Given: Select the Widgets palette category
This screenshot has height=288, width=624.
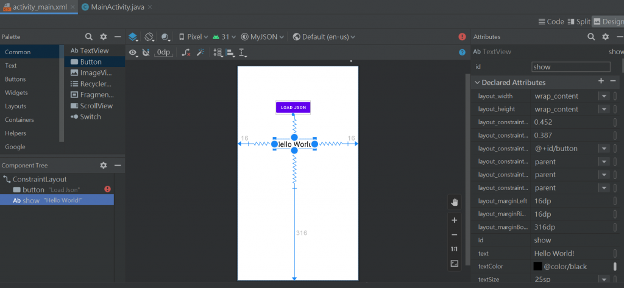Looking at the screenshot, I should [x=29, y=93].
